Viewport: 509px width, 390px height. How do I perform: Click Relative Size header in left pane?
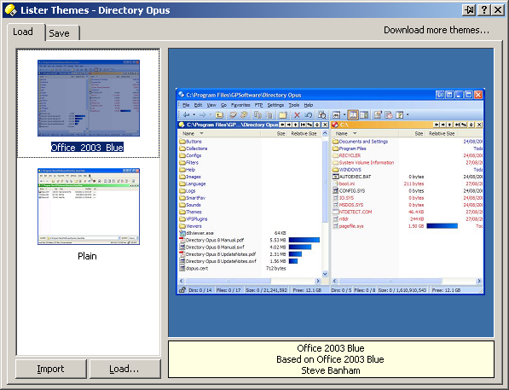(x=304, y=134)
